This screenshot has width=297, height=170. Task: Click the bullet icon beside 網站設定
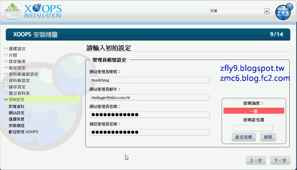pos(6,113)
